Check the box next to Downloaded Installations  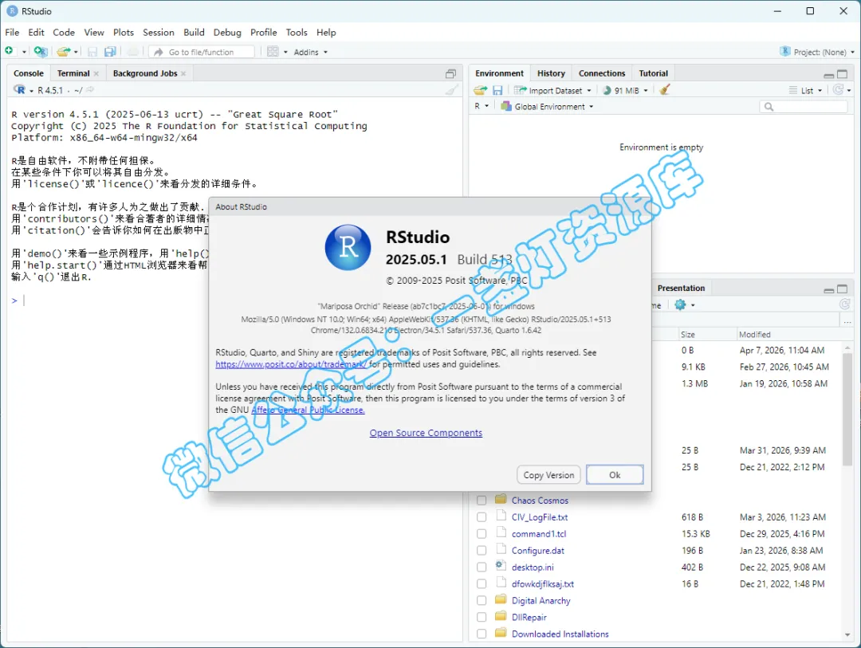[482, 634]
